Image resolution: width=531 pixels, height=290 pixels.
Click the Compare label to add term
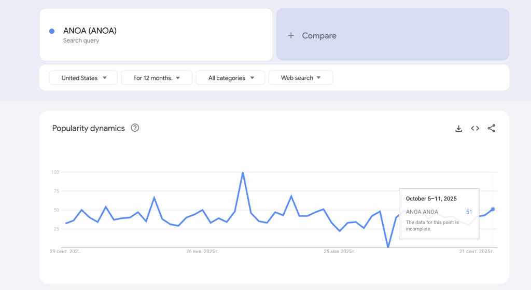click(x=319, y=35)
